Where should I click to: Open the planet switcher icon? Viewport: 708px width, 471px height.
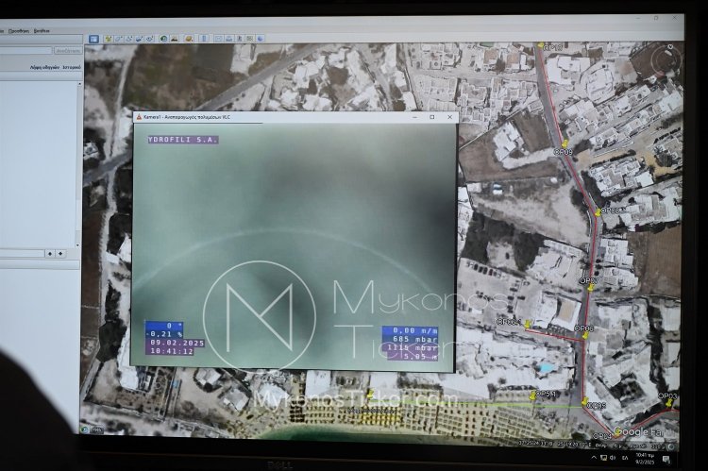(188, 39)
